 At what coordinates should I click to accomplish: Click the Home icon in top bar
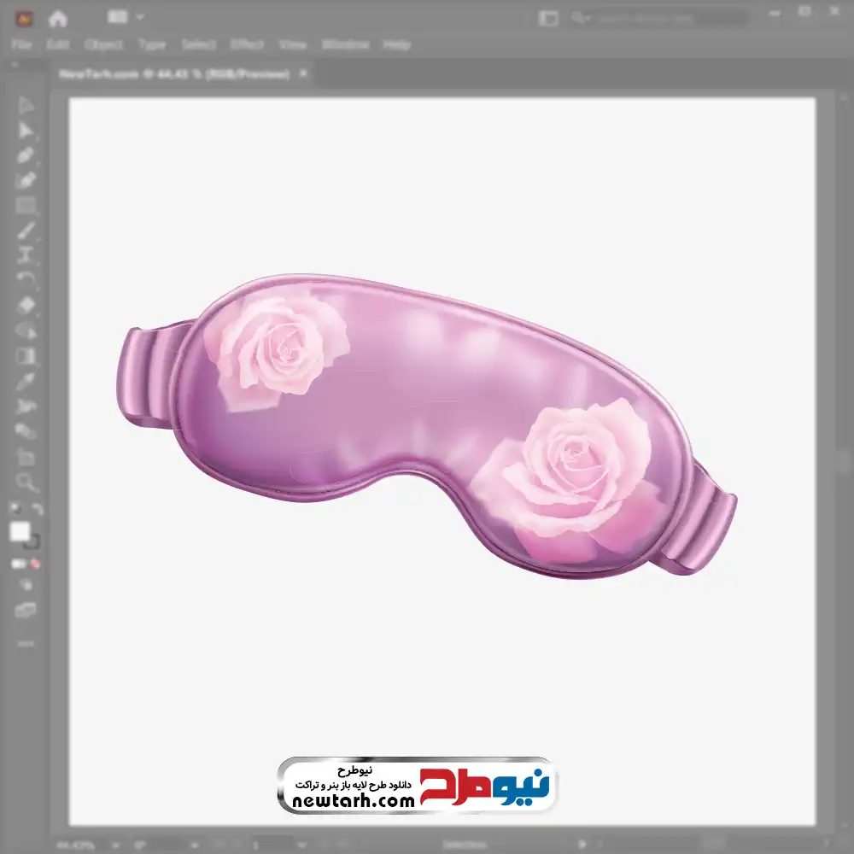click(58, 18)
